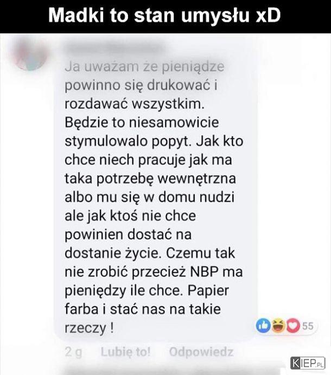Click the faded 'Ja uważam że pieniądze' line
Screen dimensions: 331x375
tap(144, 66)
